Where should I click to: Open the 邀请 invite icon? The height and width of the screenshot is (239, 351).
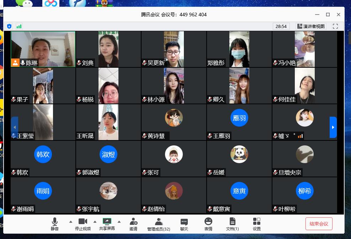[x=133, y=222]
